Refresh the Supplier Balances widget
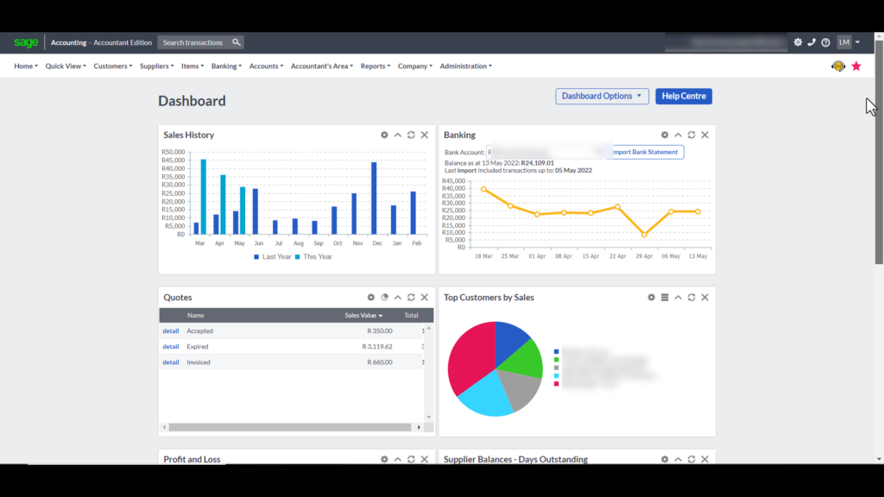 pos(691,459)
